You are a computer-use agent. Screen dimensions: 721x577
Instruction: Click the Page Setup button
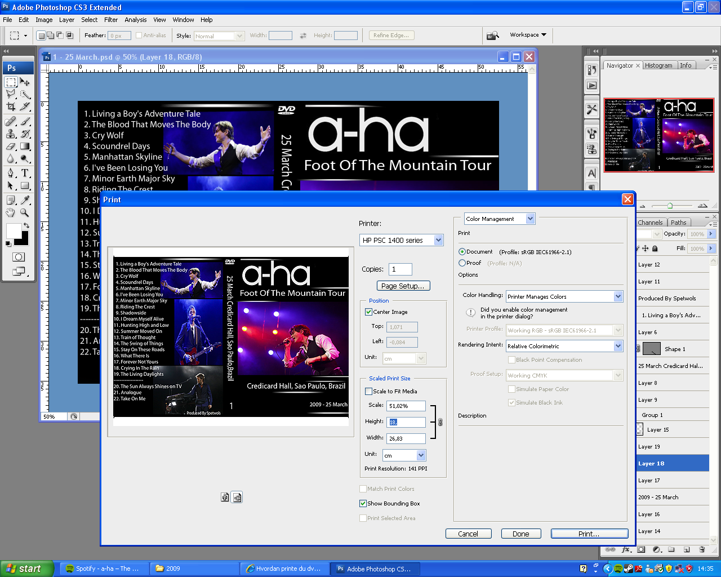coord(403,286)
